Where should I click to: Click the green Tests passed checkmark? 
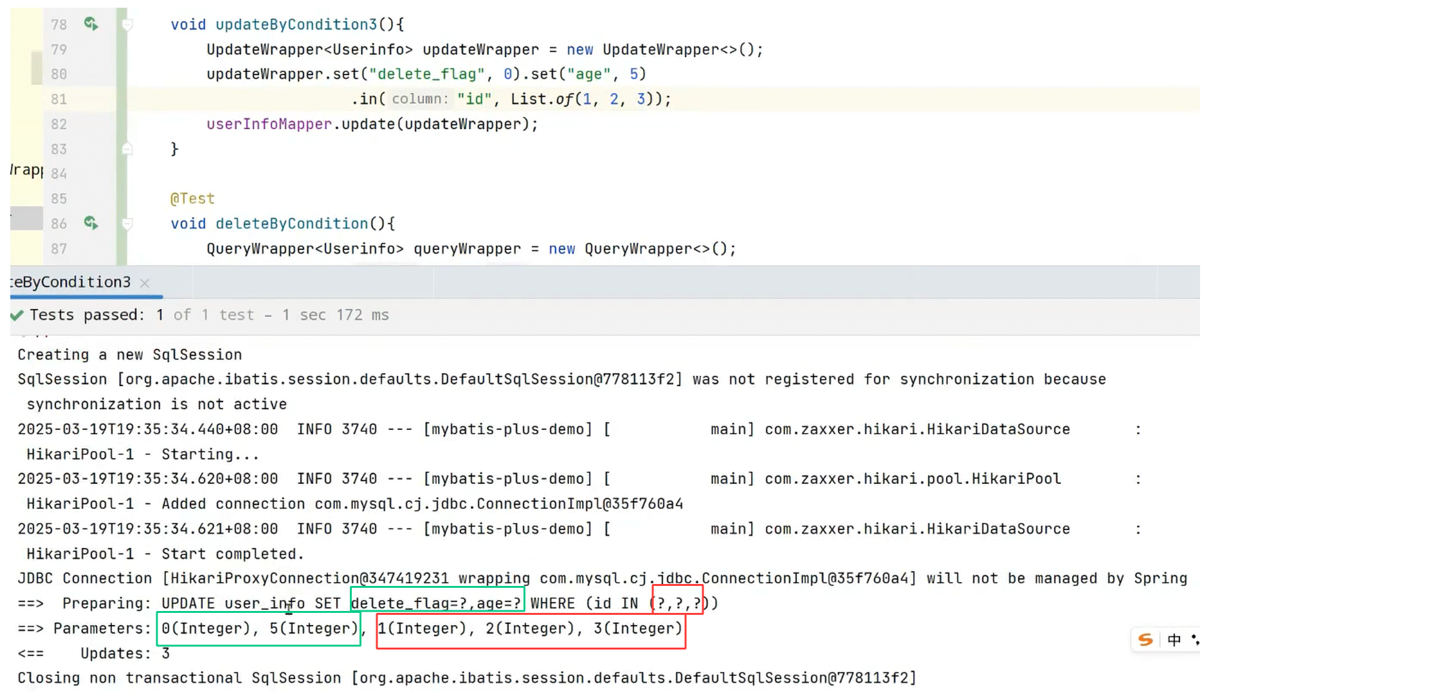coord(17,315)
